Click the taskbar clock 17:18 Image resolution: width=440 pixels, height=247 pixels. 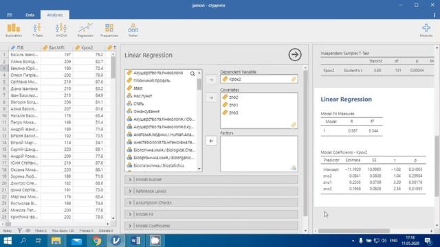click(x=410, y=238)
